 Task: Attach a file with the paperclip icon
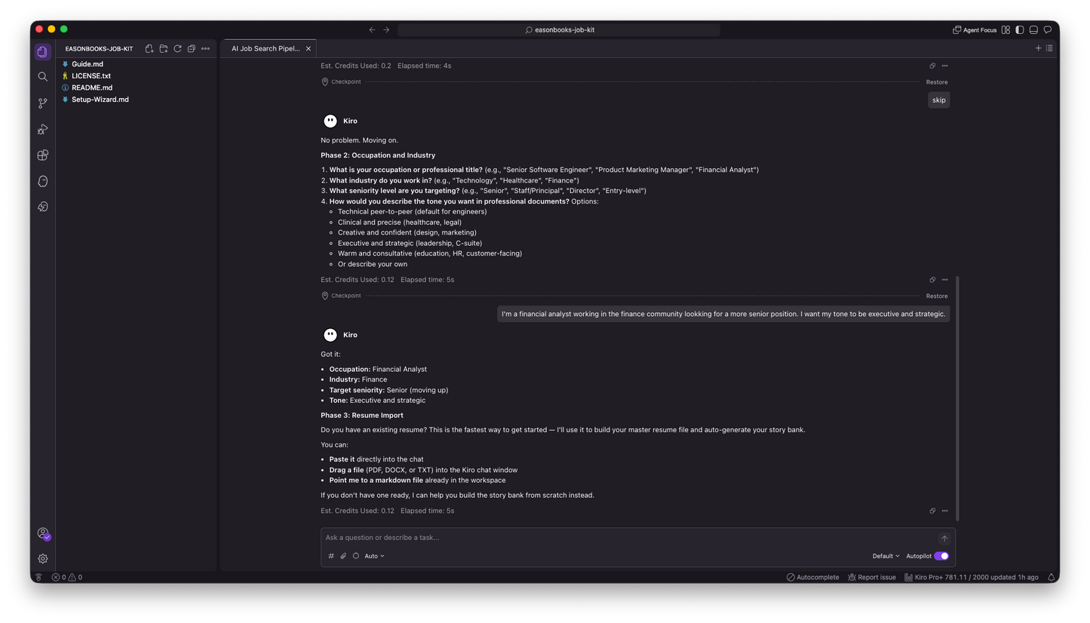(343, 556)
